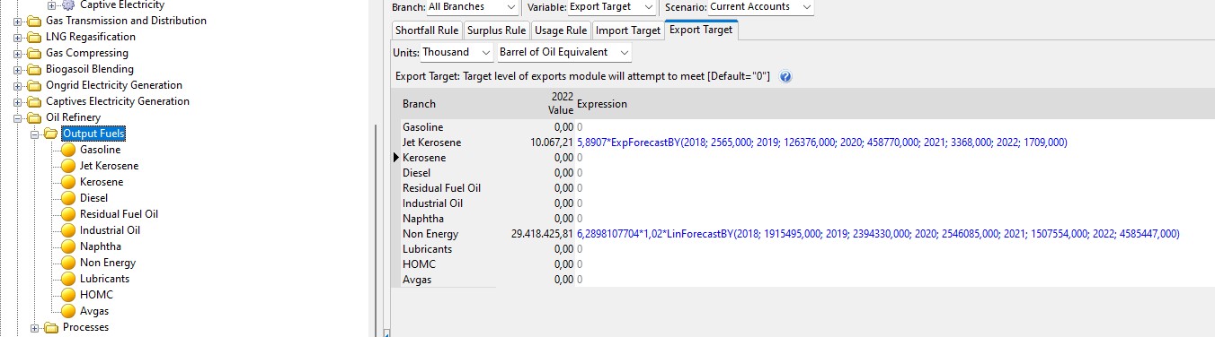Click the LNG Regasification folder icon
Screen dimensions: 1215x337
click(x=33, y=37)
